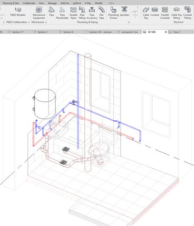This screenshot has width=194, height=226.
Task: Close the 3D ViK view tab
Action: tap(166, 32)
